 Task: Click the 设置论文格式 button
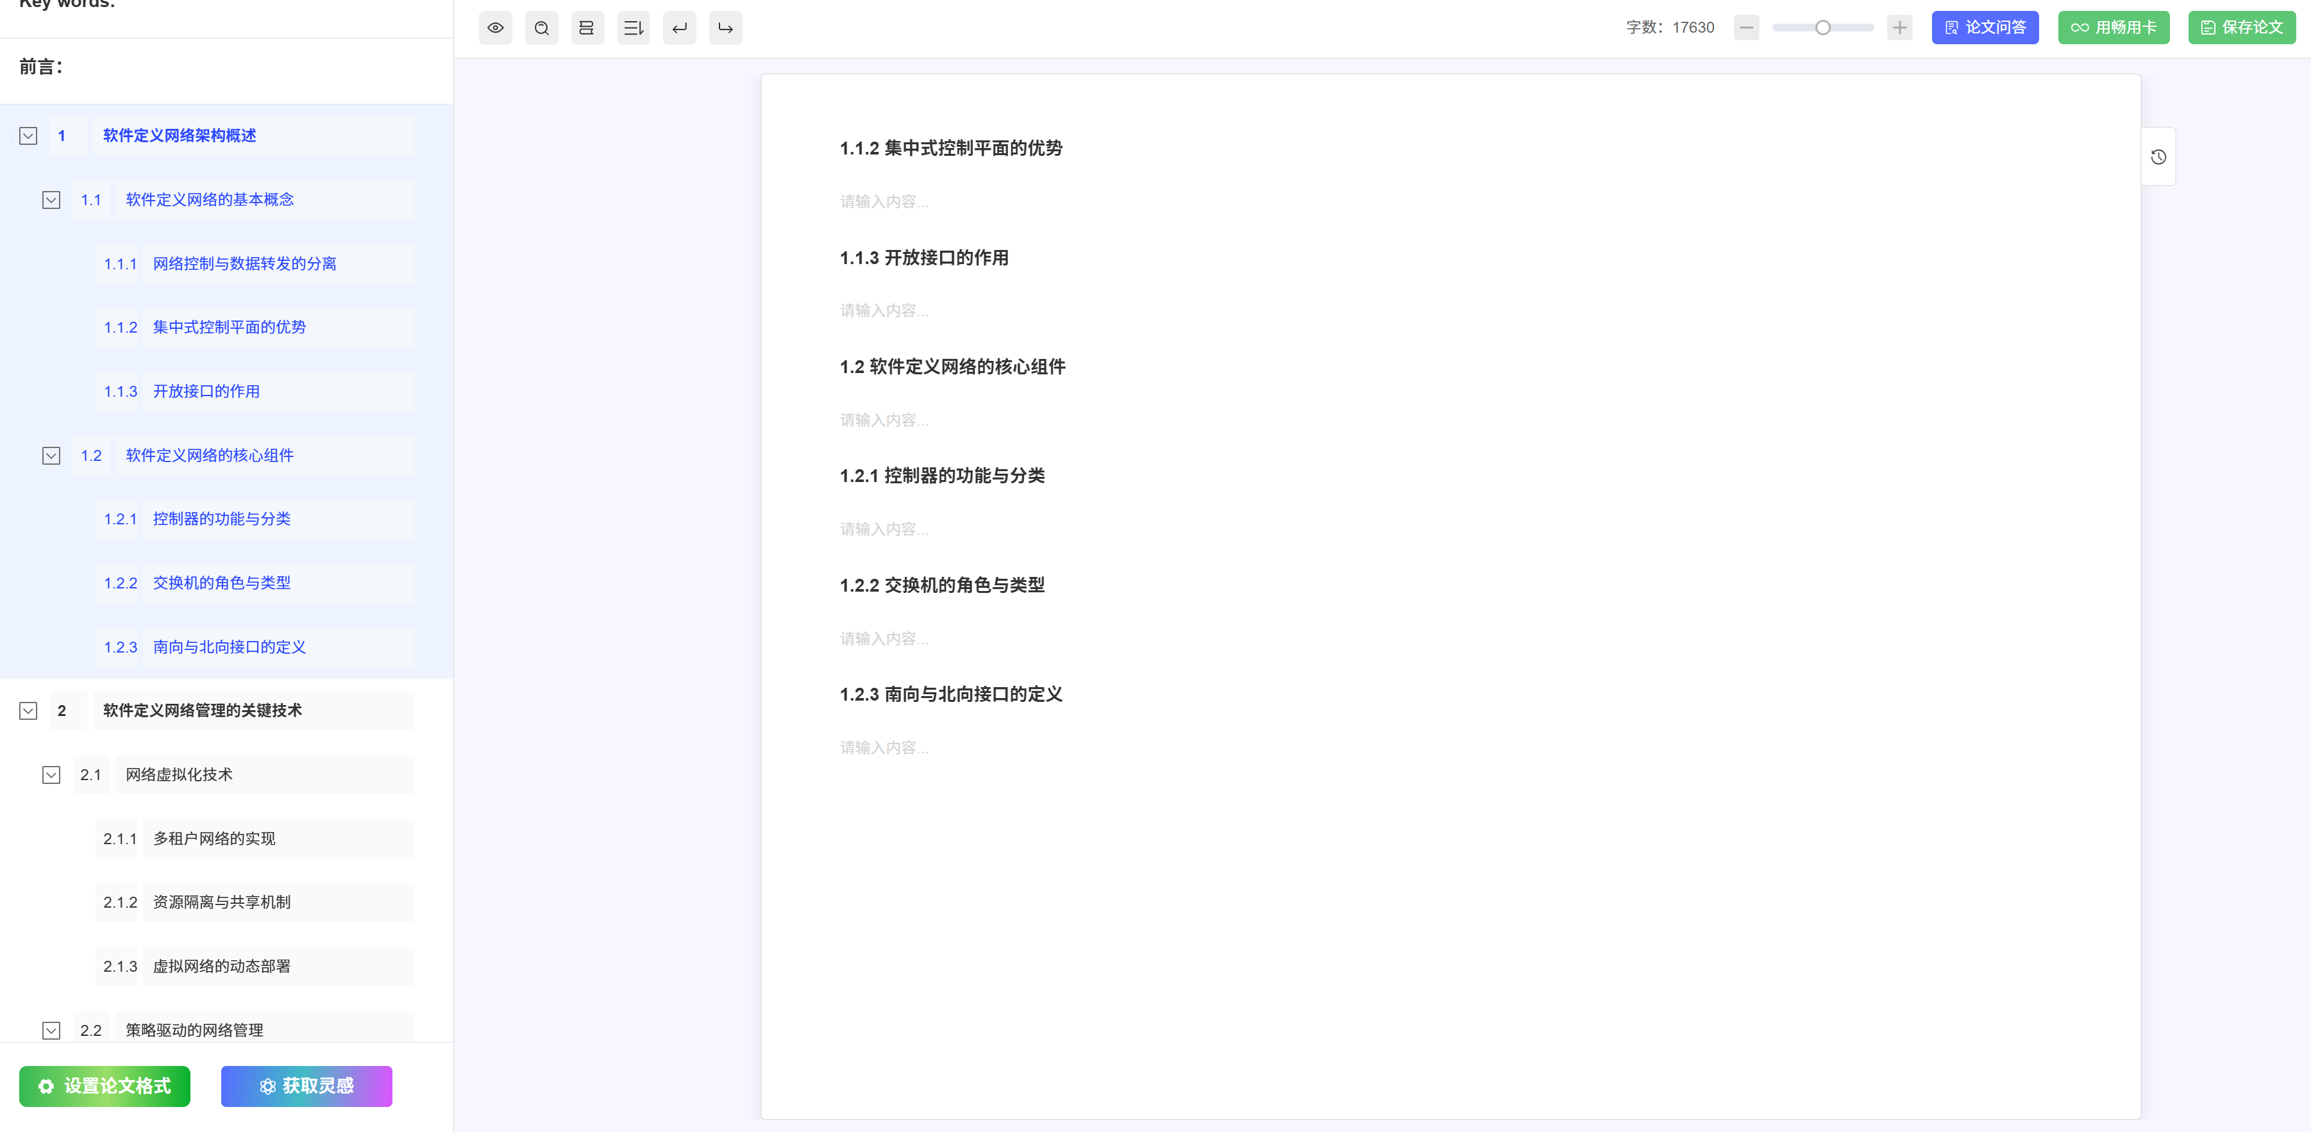(105, 1086)
